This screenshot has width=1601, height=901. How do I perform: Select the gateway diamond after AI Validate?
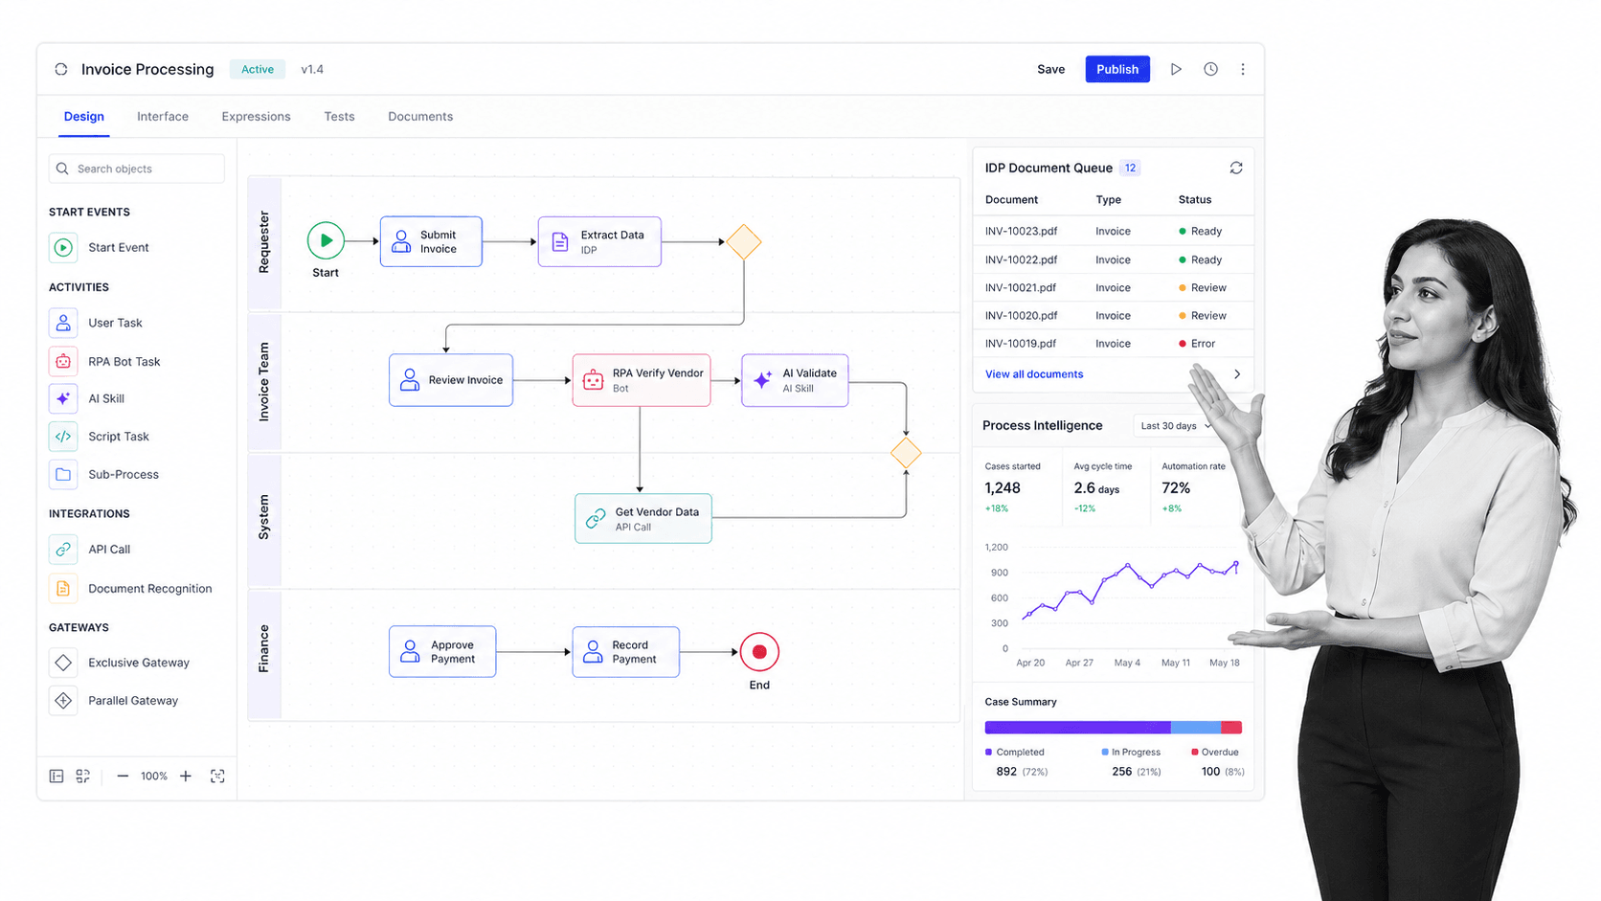(x=906, y=453)
